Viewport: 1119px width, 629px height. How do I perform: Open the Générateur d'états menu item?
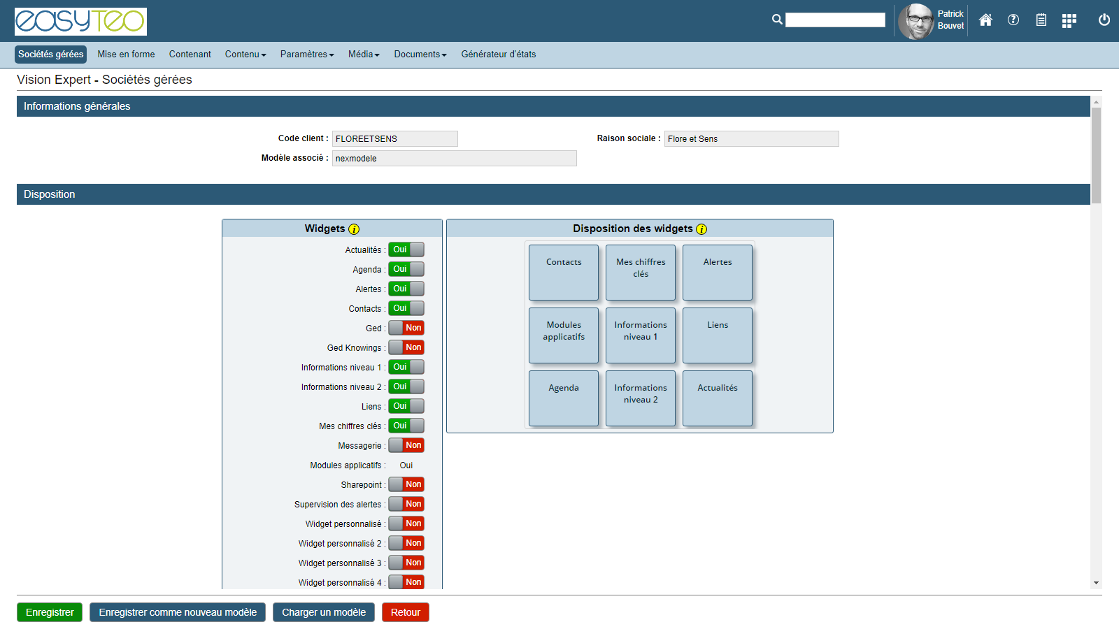498,55
